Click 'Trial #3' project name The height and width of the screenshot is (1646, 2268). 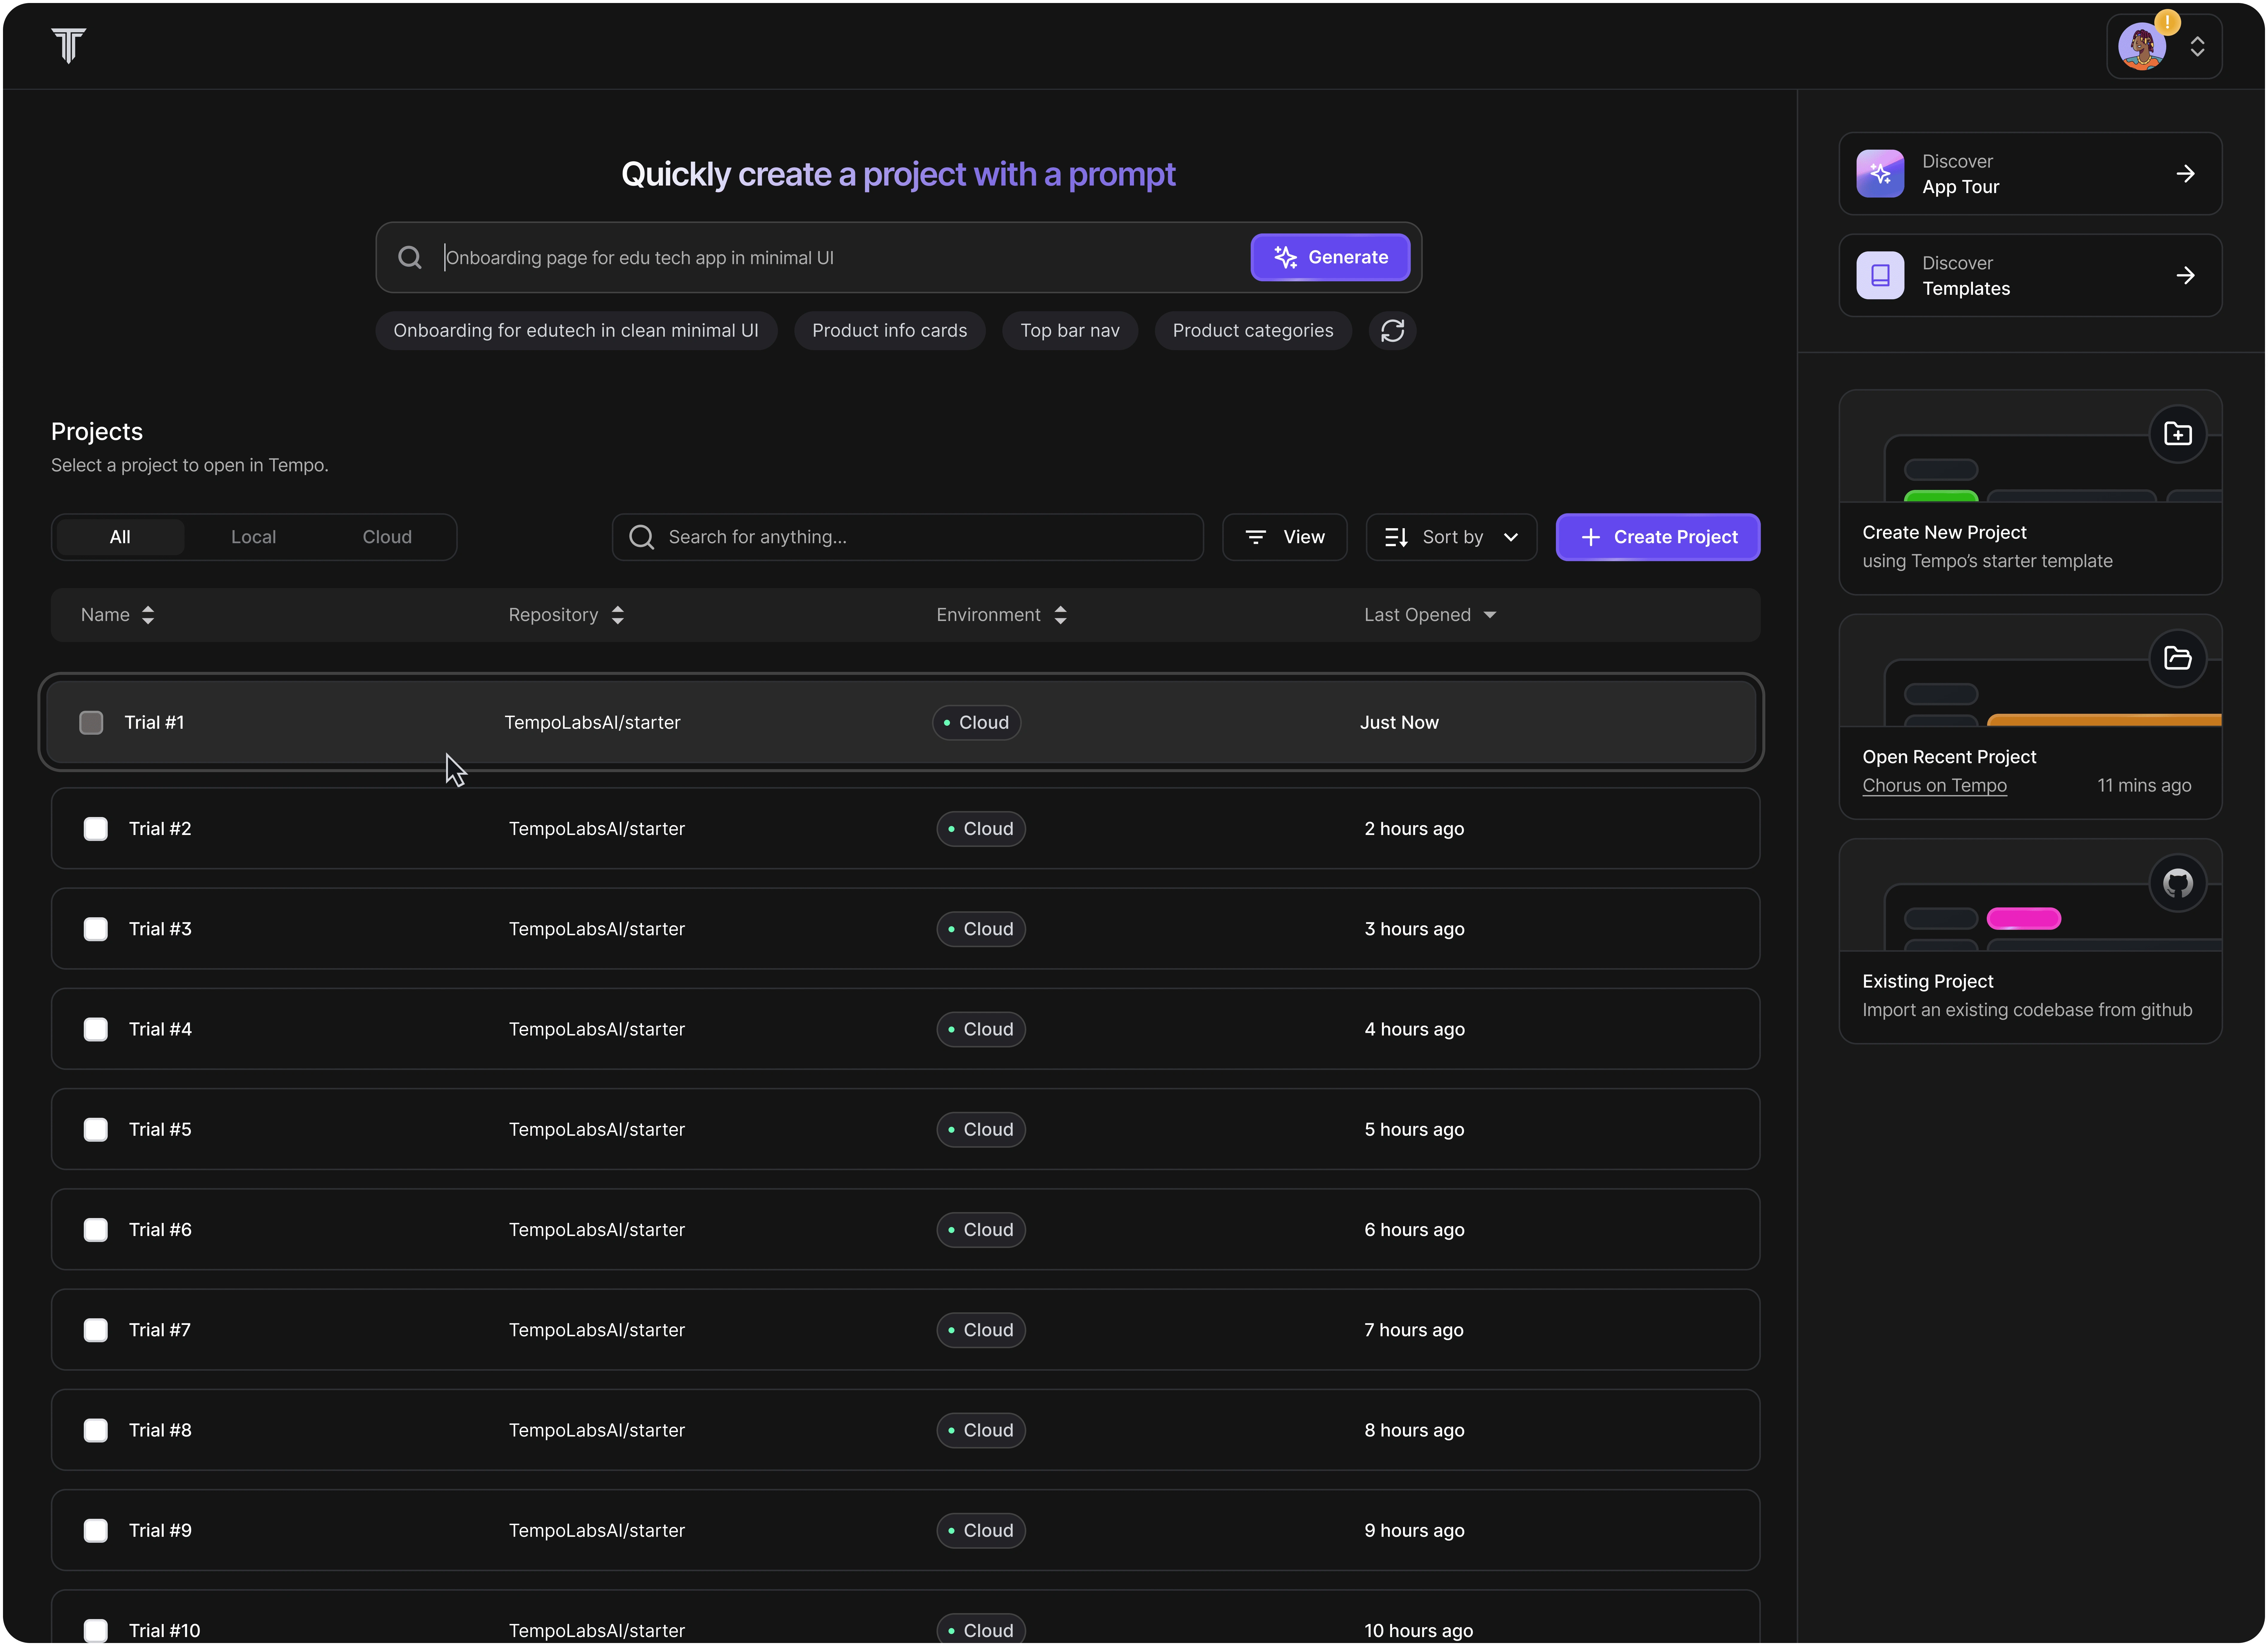point(160,929)
